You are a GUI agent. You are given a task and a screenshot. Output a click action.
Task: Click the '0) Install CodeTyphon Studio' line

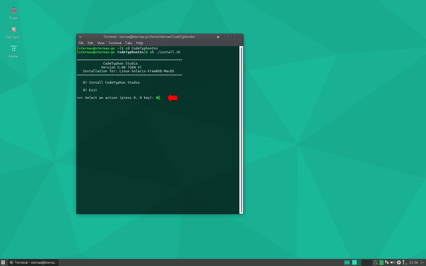(x=111, y=83)
